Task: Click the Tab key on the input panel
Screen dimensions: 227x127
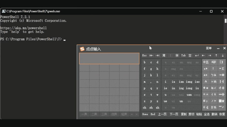Action: [x=183, y=56]
